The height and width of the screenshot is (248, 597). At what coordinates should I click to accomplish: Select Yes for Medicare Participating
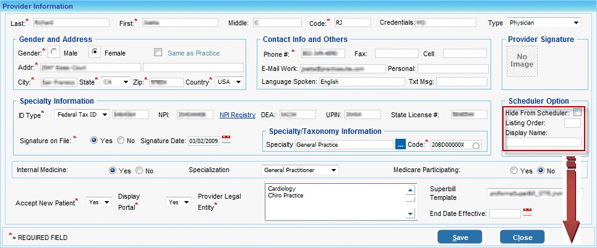click(514, 170)
